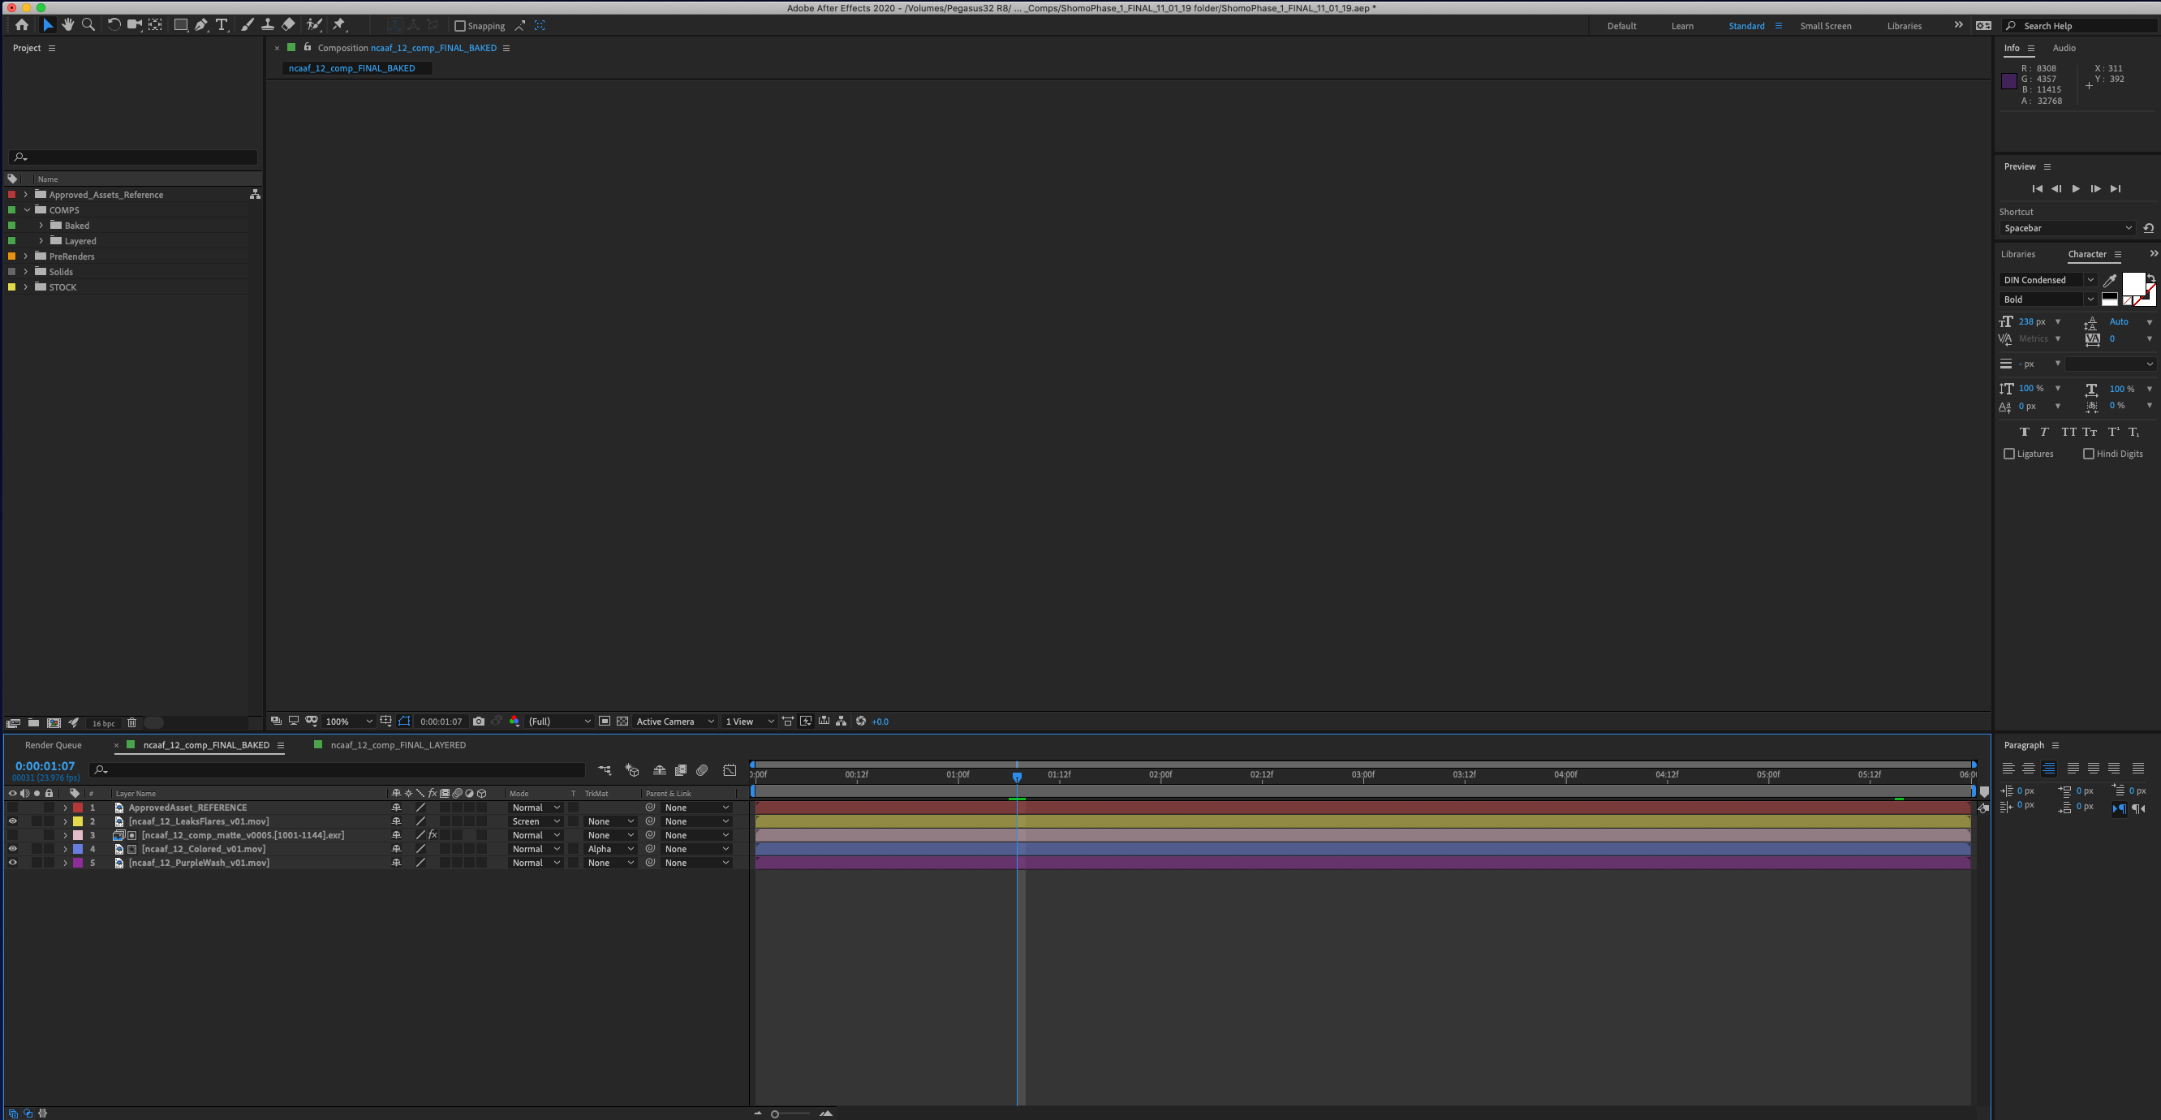Select the Clone Stamp tool
This screenshot has width=2161, height=1120.
coord(268,25)
